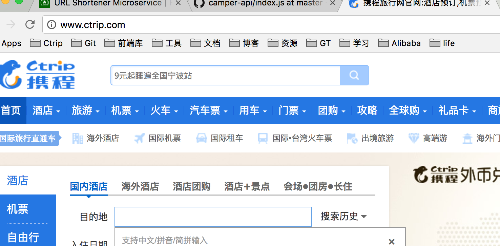Click the magnifier search button beside search box
The height and width of the screenshot is (246, 500).
click(354, 75)
